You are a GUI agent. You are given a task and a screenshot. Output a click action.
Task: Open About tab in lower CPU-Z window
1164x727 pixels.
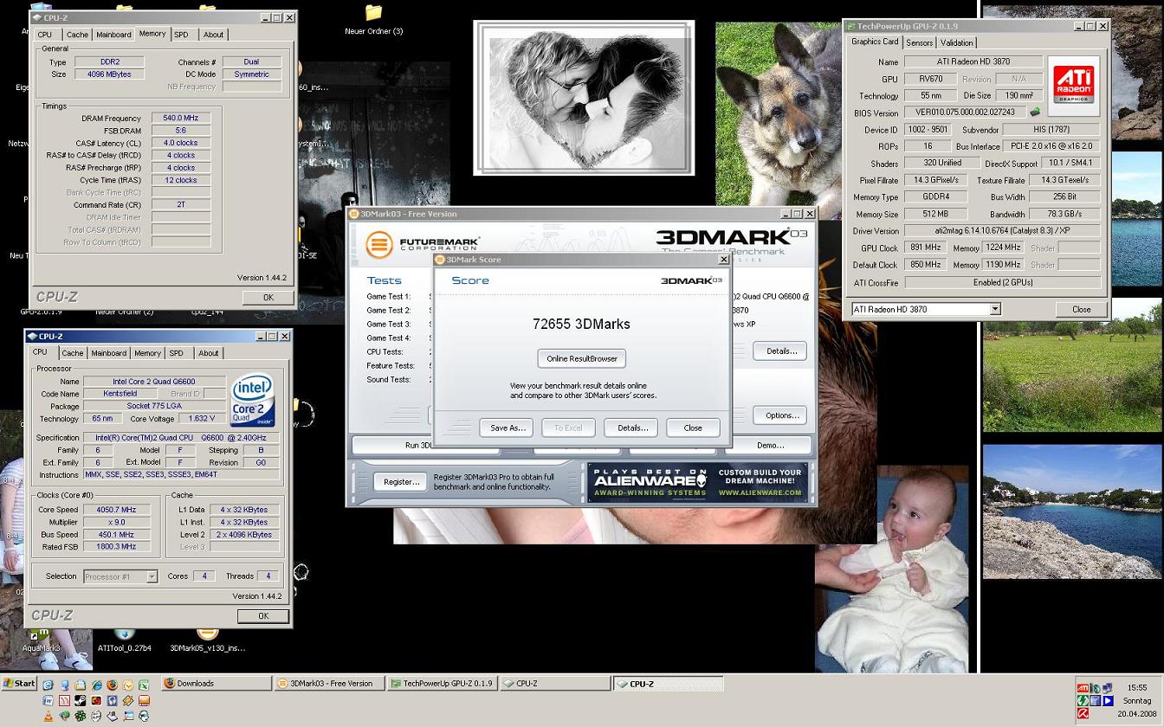[x=209, y=353]
